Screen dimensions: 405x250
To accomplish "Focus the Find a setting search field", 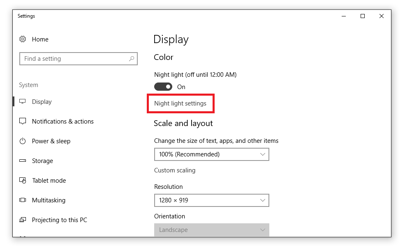I will [x=74, y=59].
